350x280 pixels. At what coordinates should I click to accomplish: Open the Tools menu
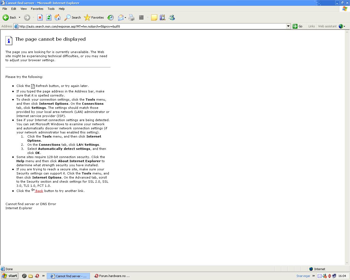coord(51,9)
